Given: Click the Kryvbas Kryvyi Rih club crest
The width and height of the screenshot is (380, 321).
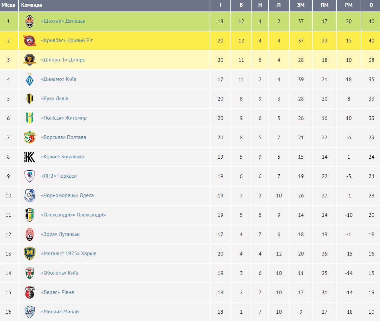Looking at the screenshot, I should point(30,41).
